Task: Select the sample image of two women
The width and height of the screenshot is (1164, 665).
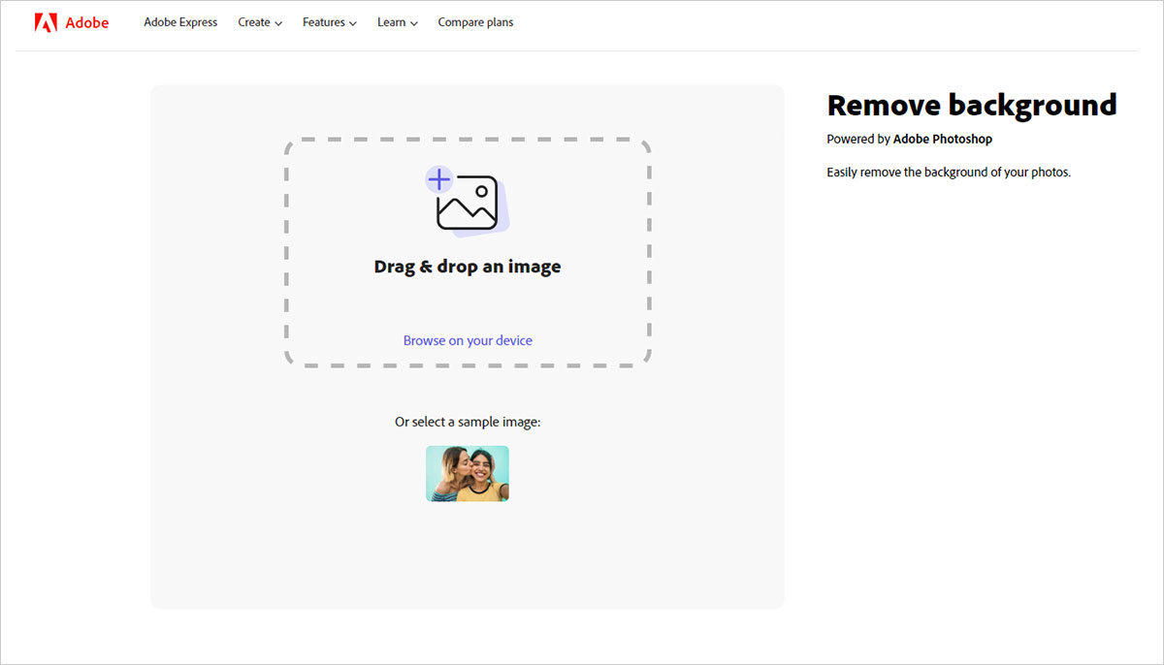Action: 468,473
